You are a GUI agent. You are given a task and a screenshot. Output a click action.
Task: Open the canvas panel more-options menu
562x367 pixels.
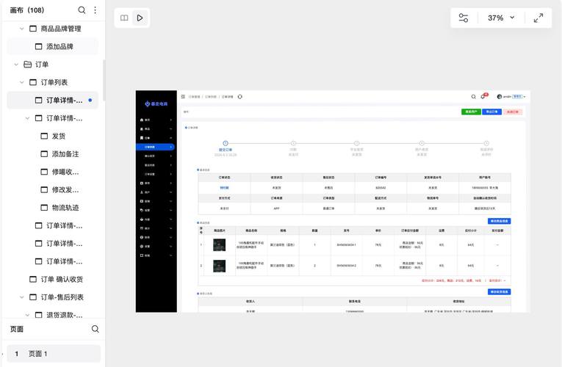point(95,10)
